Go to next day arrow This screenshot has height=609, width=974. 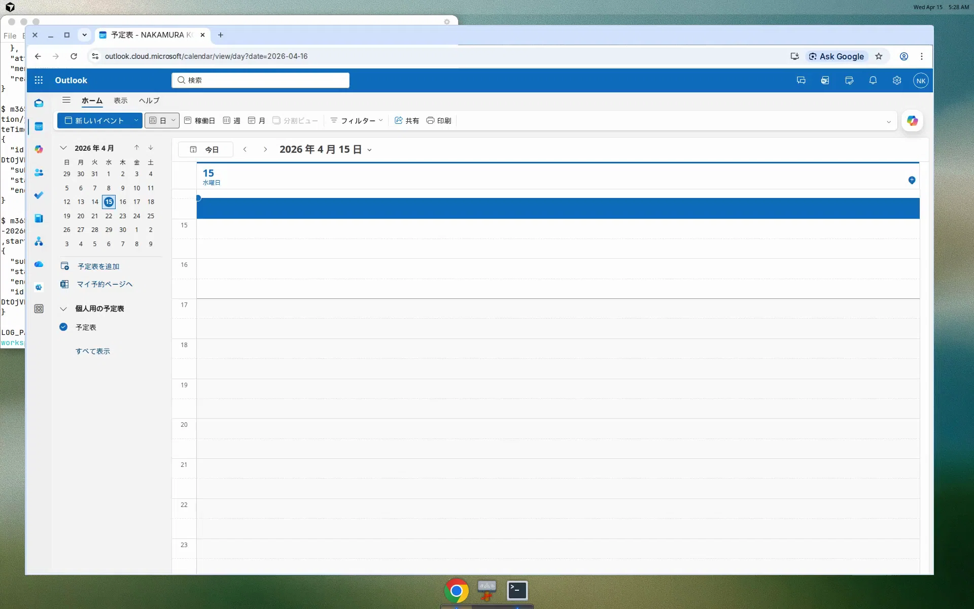(265, 150)
